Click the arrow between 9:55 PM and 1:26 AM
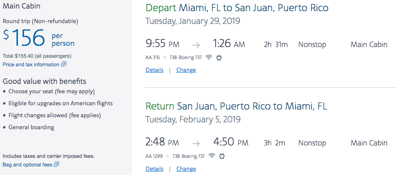 coord(196,44)
